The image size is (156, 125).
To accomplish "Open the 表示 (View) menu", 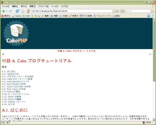I will (x=24, y=6).
